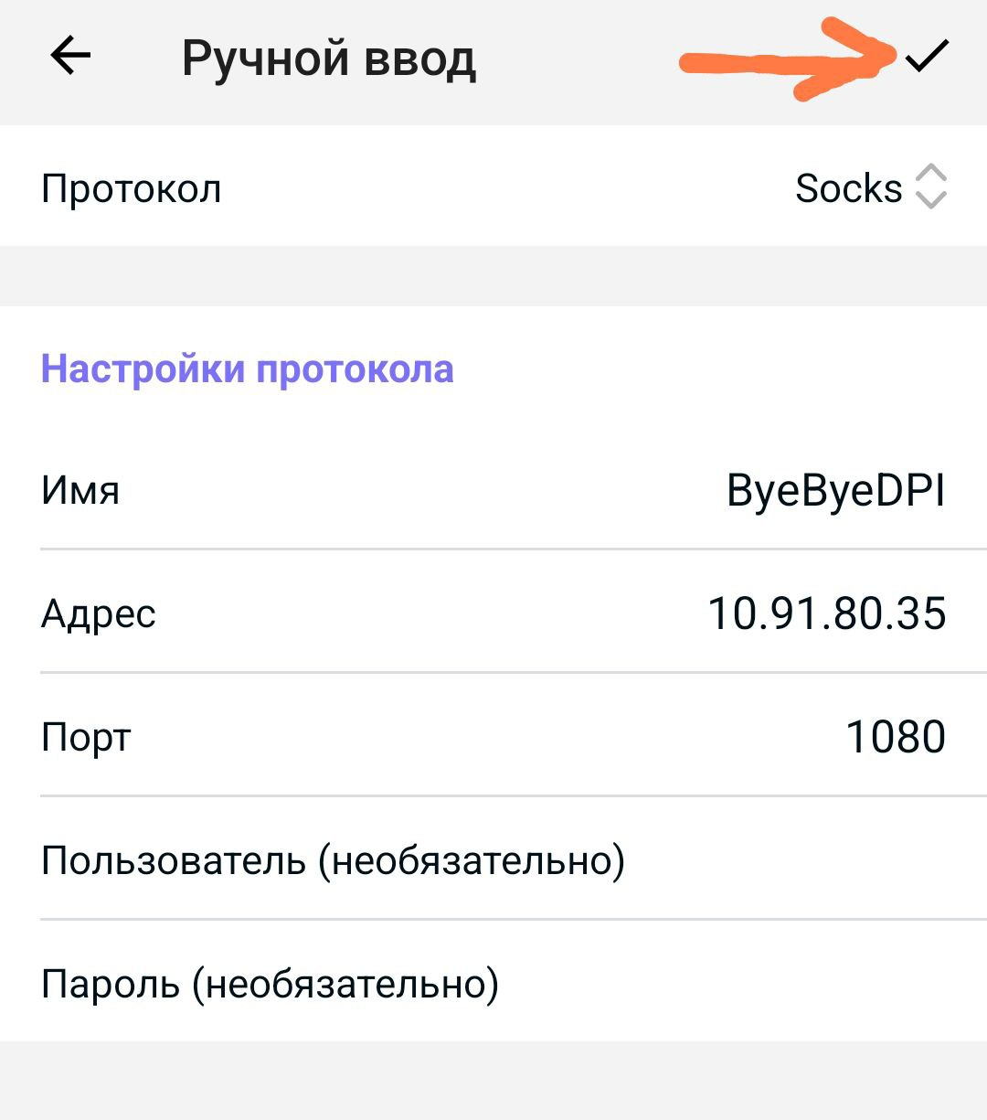The width and height of the screenshot is (987, 1120).
Task: Edit the port value 1080
Action: pos(895,737)
